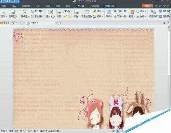Switch to the 开发工具 Developer tab

click(80, 6)
